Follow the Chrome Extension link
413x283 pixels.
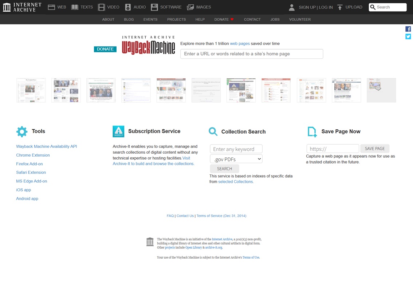pyautogui.click(x=33, y=155)
